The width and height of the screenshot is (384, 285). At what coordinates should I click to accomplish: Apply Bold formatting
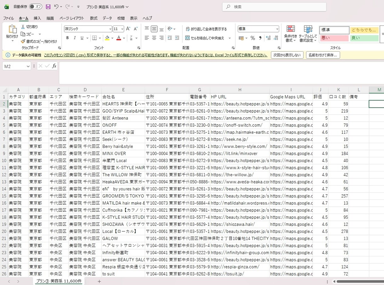coord(67,38)
